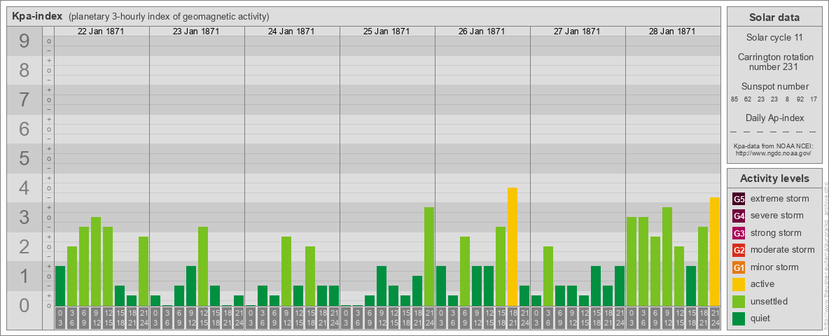Click the G2 moderate storm badge
The width and height of the screenshot is (829, 336).
pos(739,250)
